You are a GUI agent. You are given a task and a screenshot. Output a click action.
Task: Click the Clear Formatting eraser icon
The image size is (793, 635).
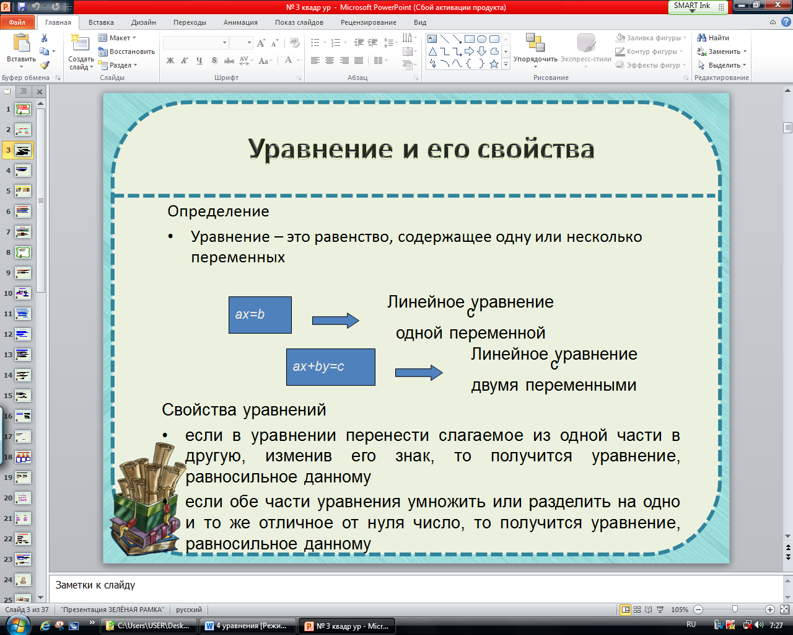tap(295, 43)
